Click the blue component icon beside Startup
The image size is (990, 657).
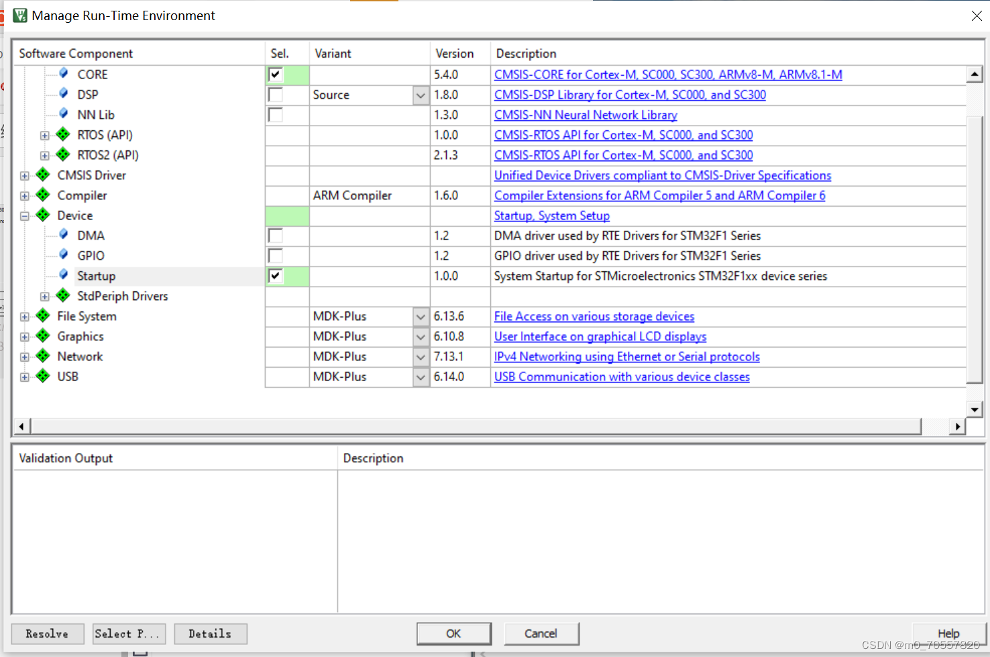point(64,274)
